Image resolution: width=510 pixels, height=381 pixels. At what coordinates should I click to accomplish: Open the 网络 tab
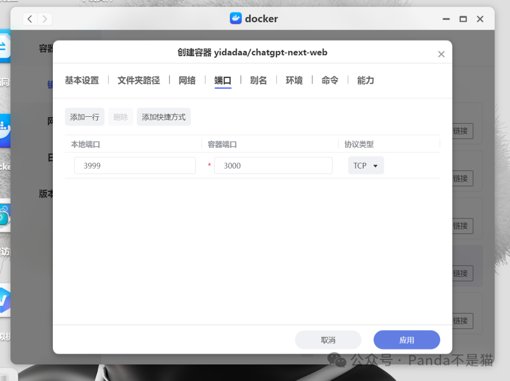click(x=187, y=80)
